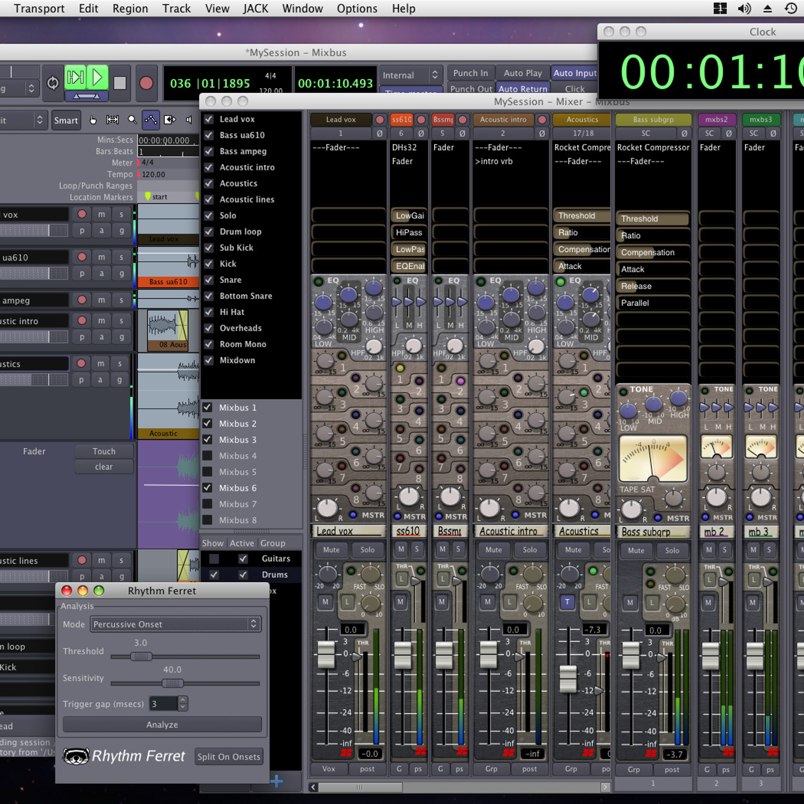Screen dimensions: 804x804
Task: Click the Split On Onsets button
Action: pyautogui.click(x=229, y=757)
